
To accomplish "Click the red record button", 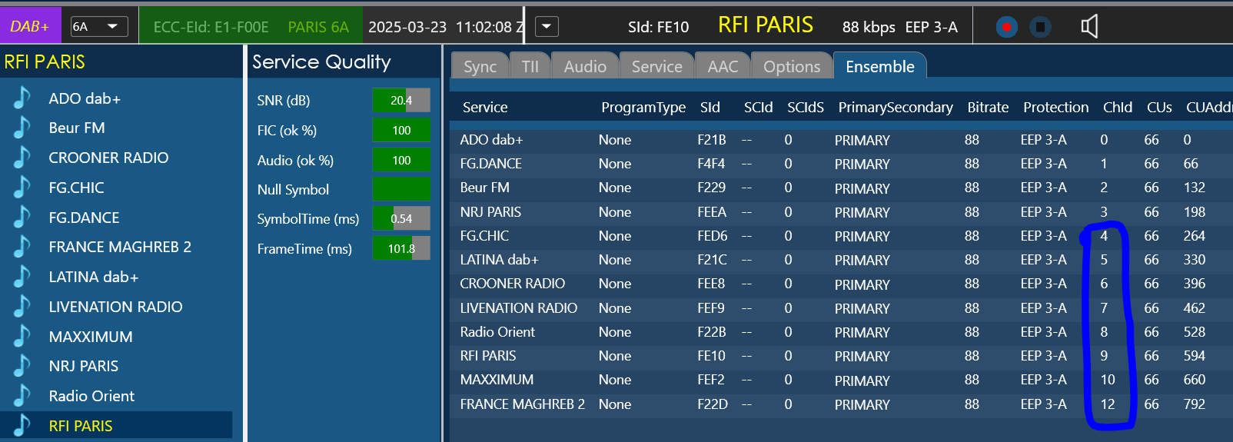I will click(1006, 27).
